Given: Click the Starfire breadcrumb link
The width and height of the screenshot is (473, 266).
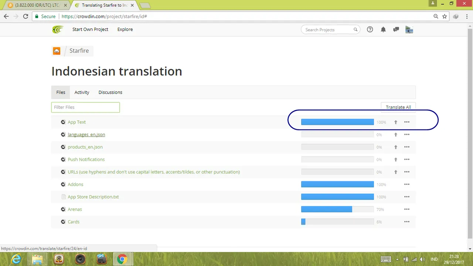Looking at the screenshot, I should [79, 51].
